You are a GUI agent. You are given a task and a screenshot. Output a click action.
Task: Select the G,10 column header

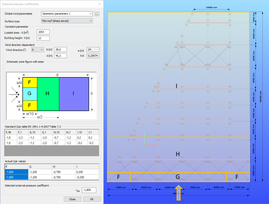[34, 132]
